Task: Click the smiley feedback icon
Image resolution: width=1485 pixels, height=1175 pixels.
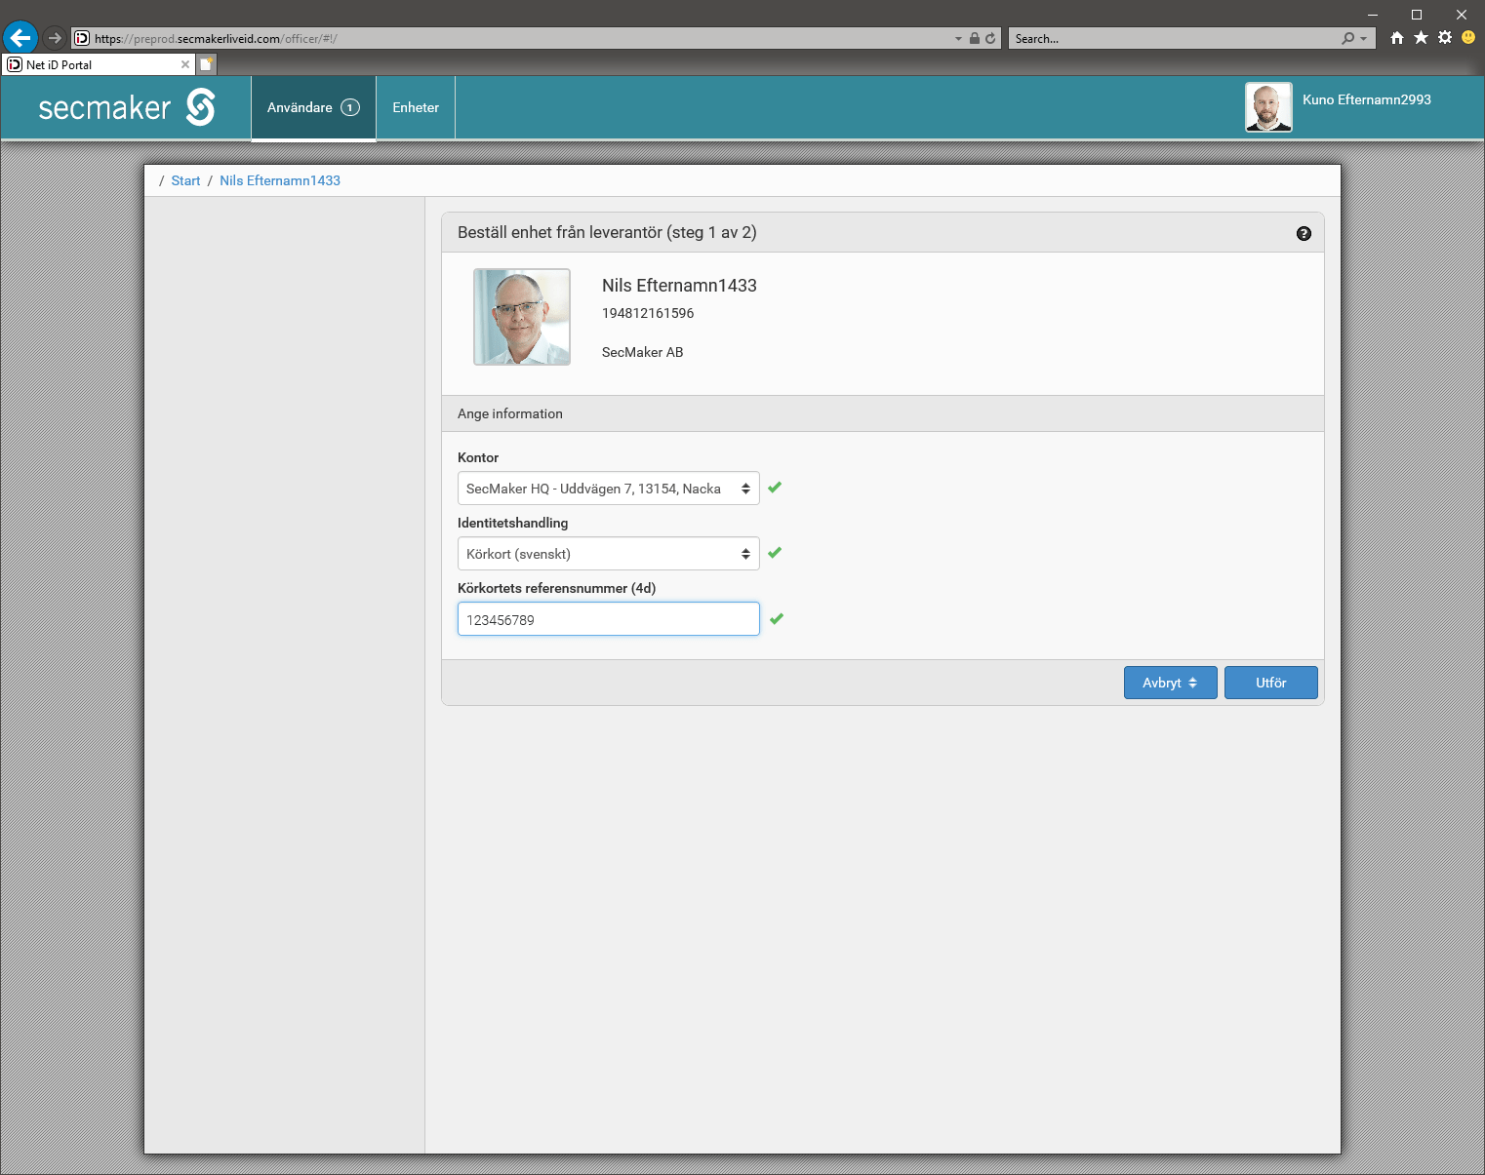Action: coord(1468,38)
